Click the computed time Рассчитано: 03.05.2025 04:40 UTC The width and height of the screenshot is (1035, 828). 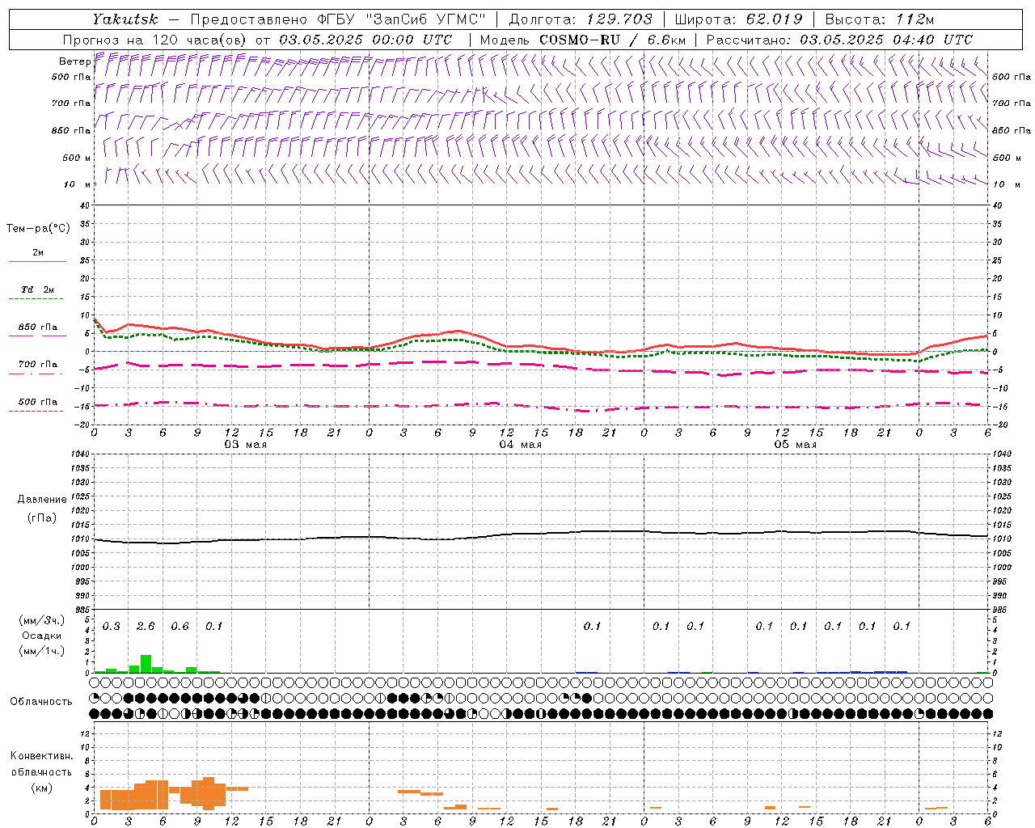pyautogui.click(x=839, y=40)
